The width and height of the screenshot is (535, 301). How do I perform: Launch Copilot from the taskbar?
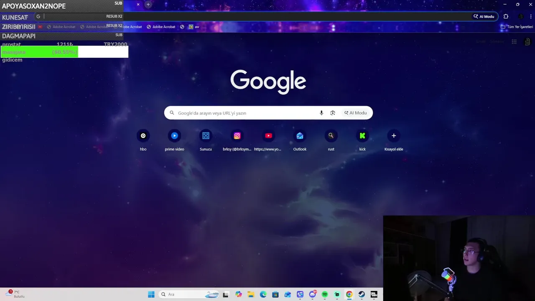[x=238, y=294]
